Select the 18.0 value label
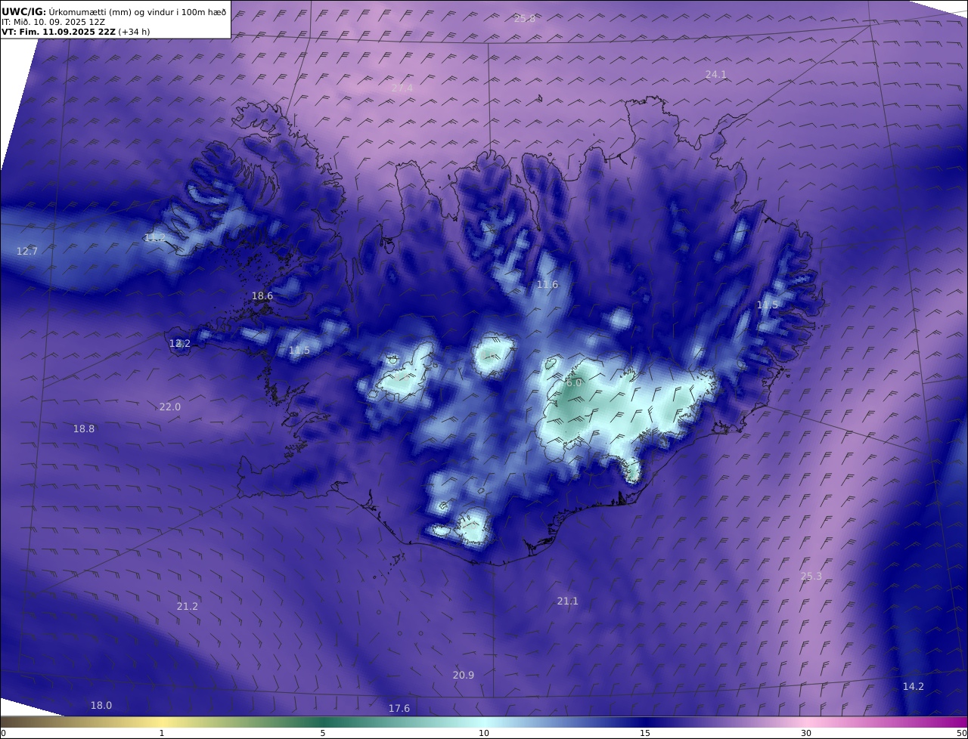 pos(101,705)
